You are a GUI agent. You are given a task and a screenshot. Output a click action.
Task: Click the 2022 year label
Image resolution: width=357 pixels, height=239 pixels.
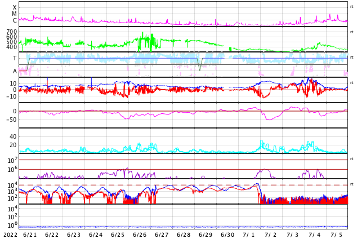(x=10, y=234)
